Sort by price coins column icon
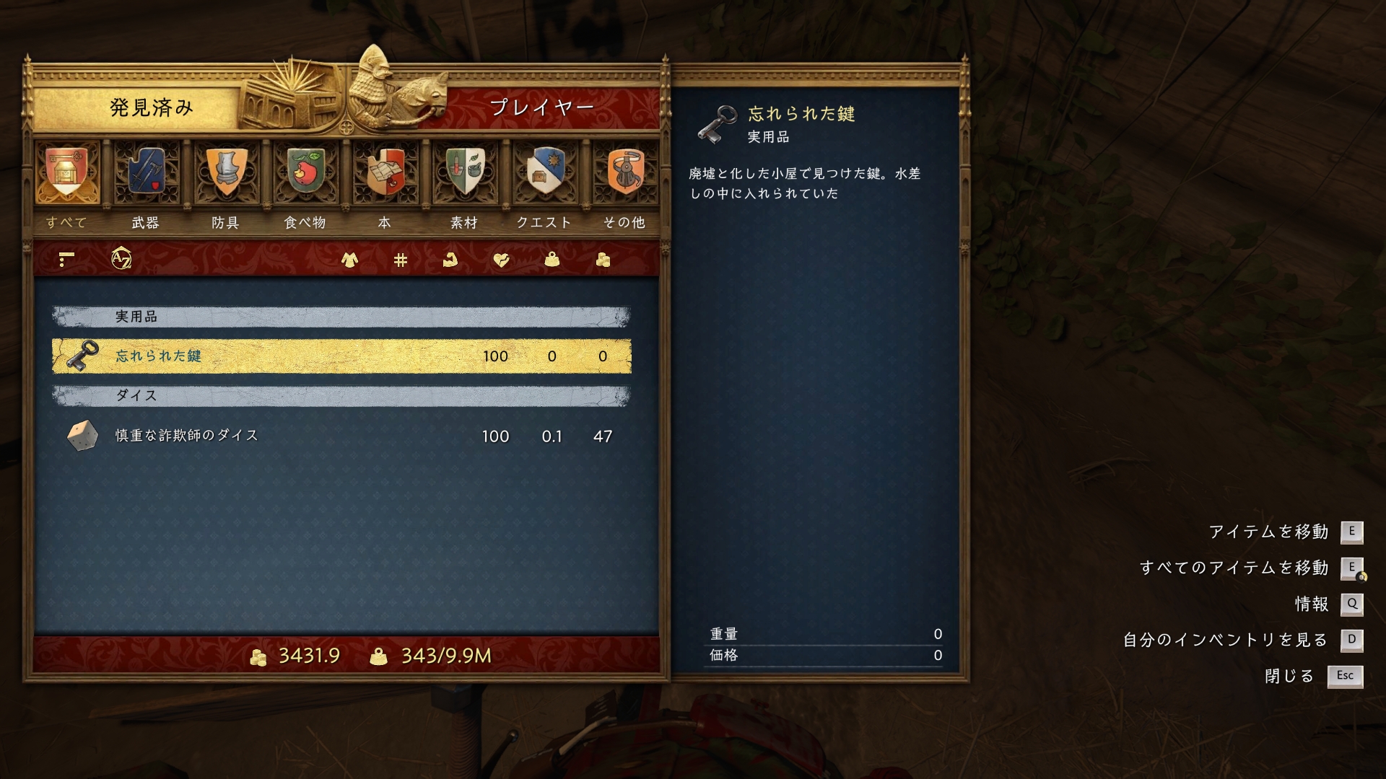 click(603, 260)
